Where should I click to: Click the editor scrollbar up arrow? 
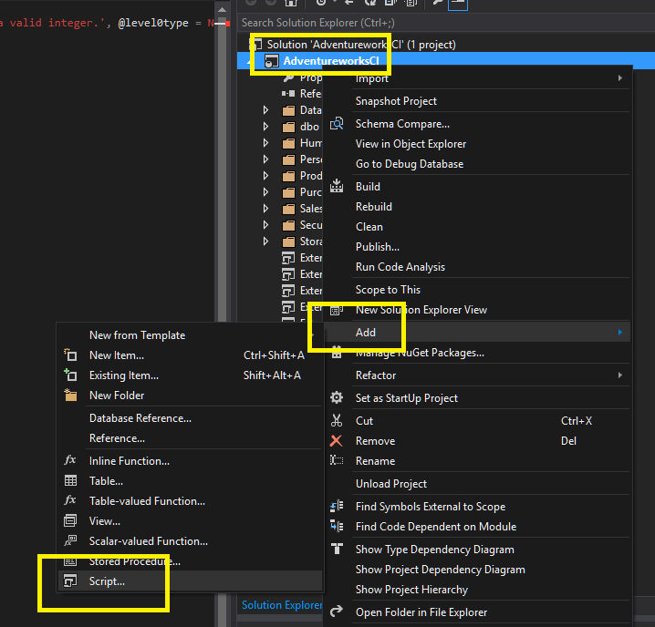pos(223,9)
